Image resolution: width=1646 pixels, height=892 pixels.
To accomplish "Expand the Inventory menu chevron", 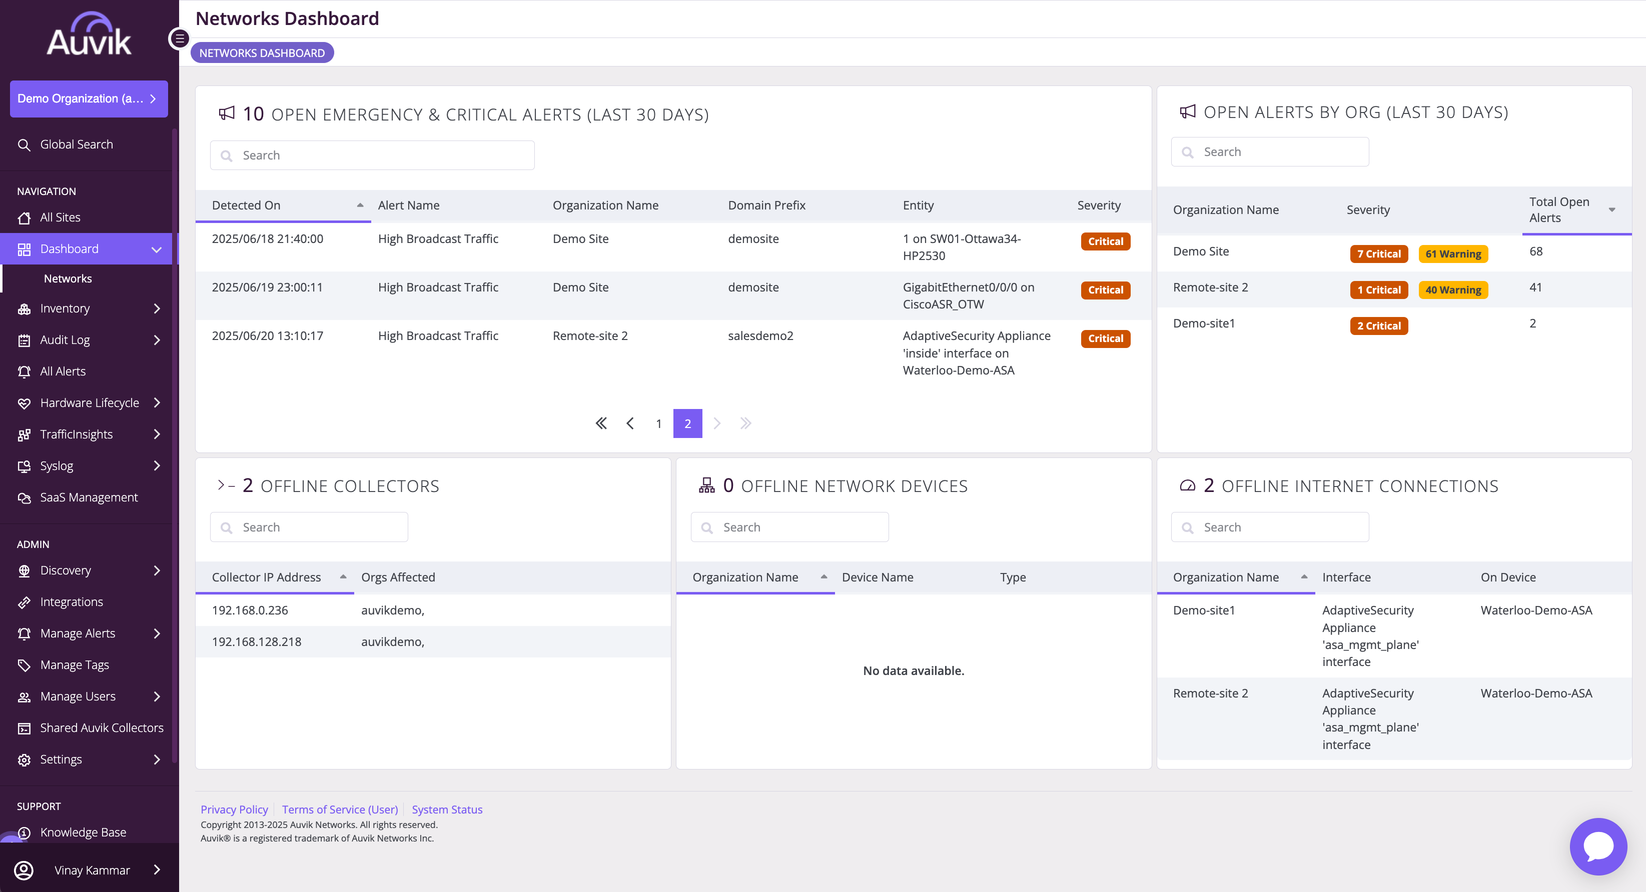I will 157,308.
